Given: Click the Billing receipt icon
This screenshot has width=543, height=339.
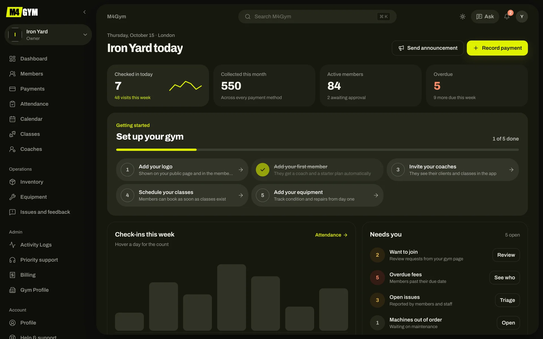Looking at the screenshot, I should coord(12,275).
